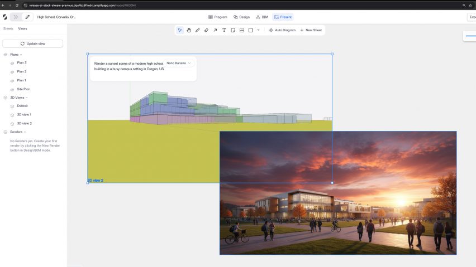Click the Plan 1 view icon
The height and width of the screenshot is (267, 476).
(x=12, y=80)
